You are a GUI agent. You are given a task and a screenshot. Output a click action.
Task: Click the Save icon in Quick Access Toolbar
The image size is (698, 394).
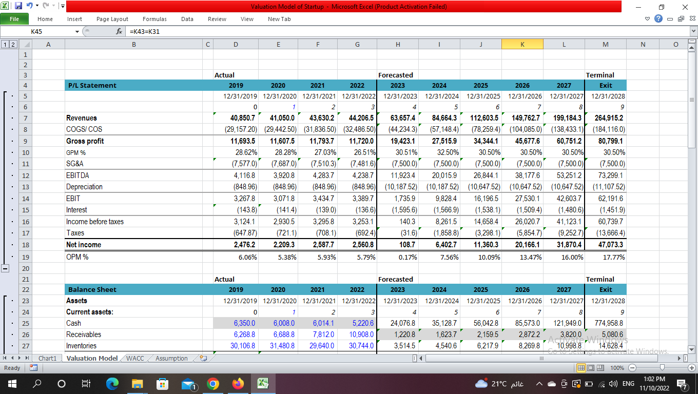[18, 6]
